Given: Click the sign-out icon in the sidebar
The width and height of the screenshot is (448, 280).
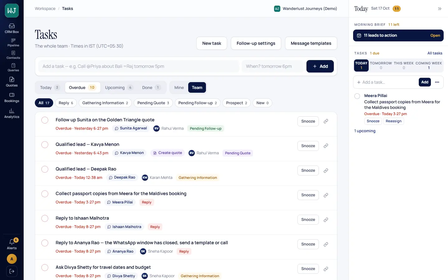Looking at the screenshot, I should [12, 271].
